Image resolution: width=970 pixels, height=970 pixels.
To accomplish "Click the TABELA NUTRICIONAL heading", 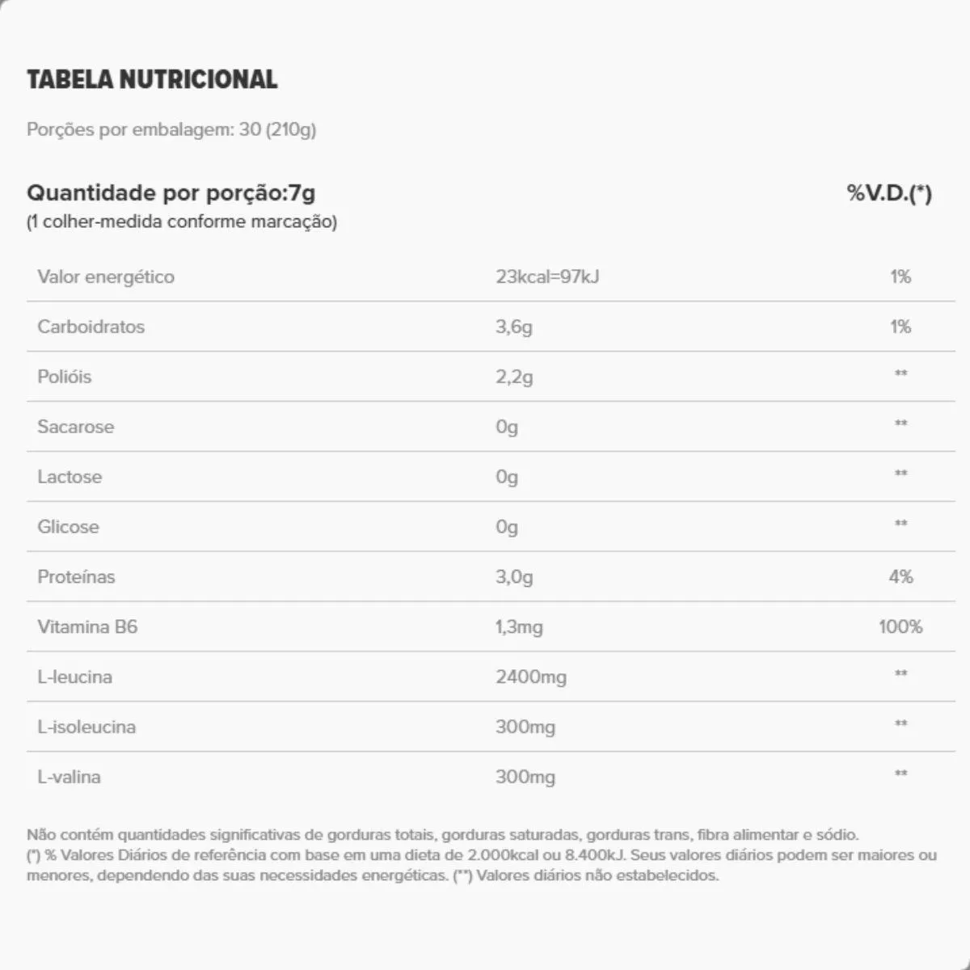I will tap(152, 79).
